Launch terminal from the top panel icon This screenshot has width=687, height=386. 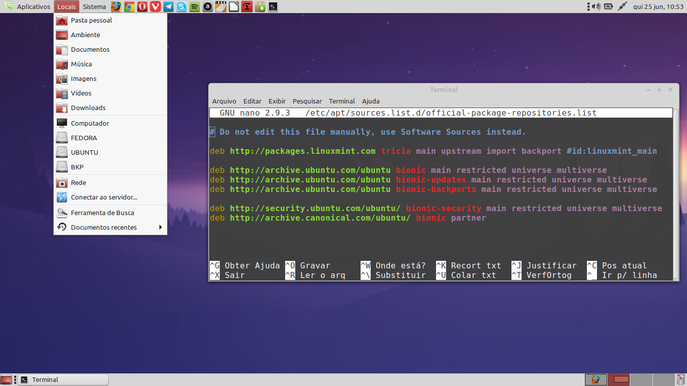point(273,7)
